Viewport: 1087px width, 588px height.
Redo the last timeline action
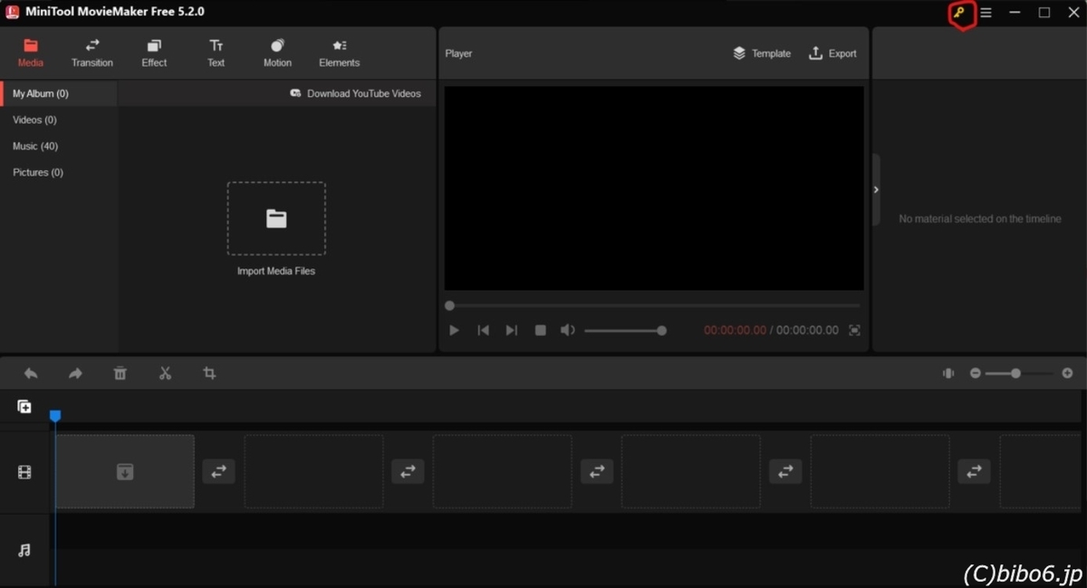coord(75,373)
